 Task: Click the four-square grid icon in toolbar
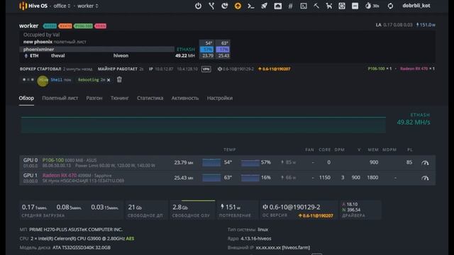click(342, 6)
